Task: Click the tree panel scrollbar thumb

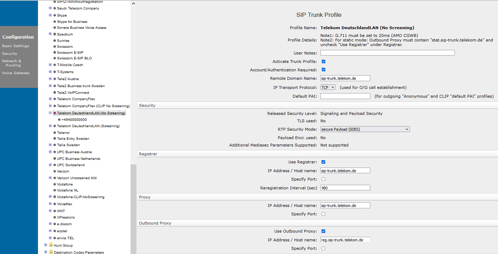Action: pos(133,209)
